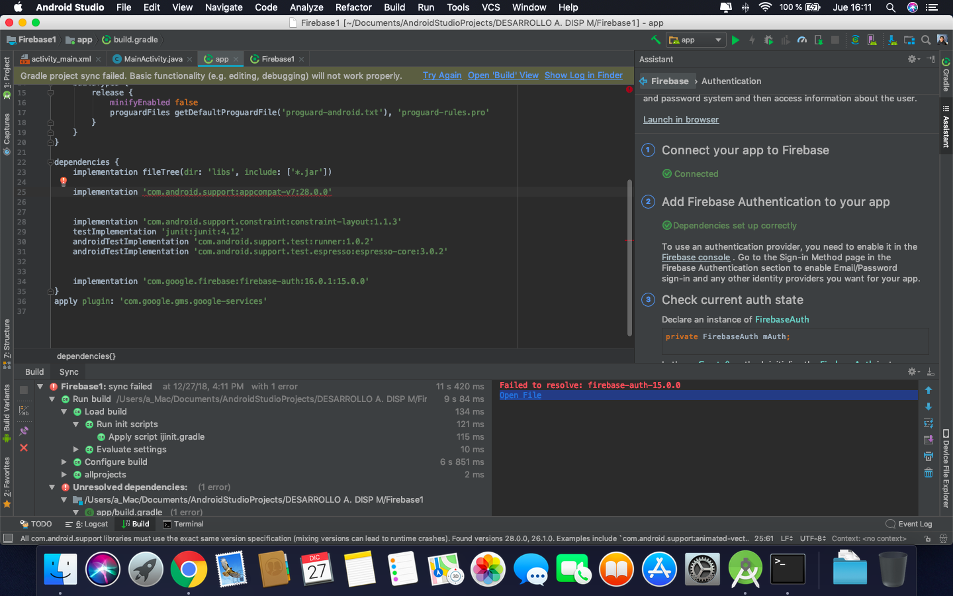Open the 6: Logcat tool window
This screenshot has width=953, height=596.
(x=87, y=524)
